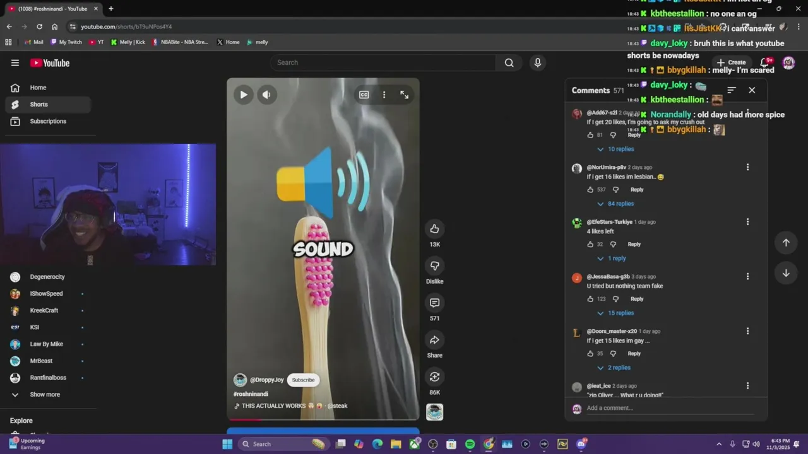This screenshot has width=808, height=454.
Task: Dislike @Doors_master-x20's comment
Action: click(613, 354)
